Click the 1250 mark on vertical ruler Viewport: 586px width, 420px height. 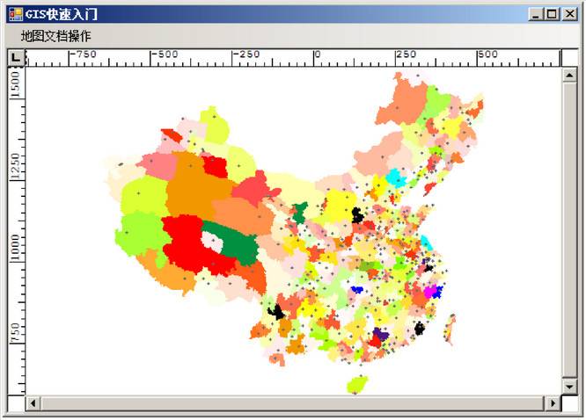pos(15,166)
